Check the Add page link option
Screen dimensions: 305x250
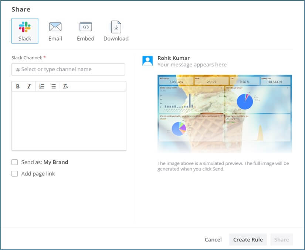pos(14,174)
